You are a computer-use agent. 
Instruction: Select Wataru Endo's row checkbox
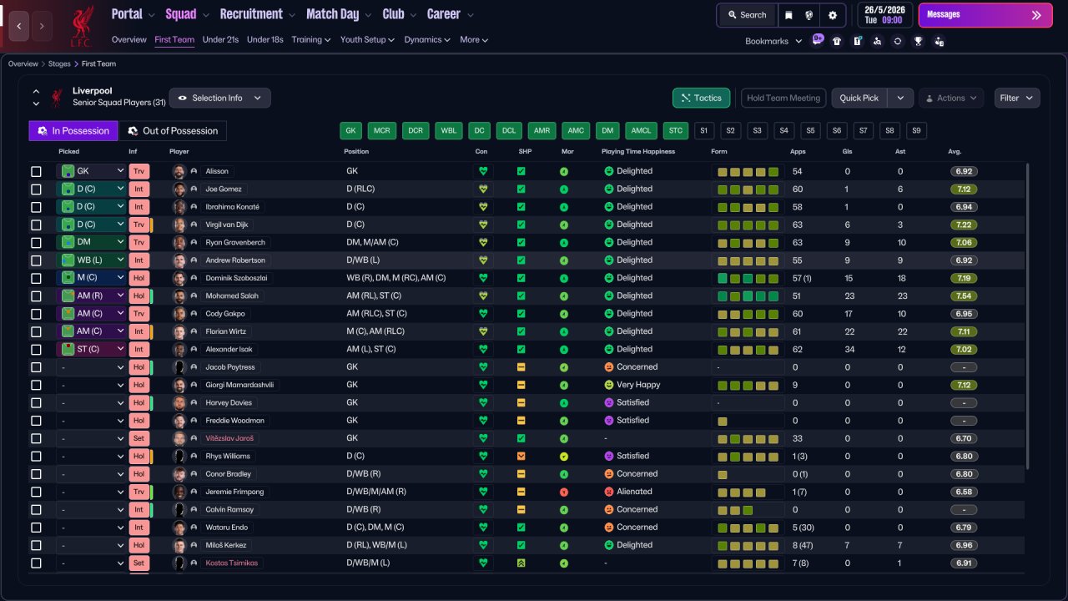point(36,528)
